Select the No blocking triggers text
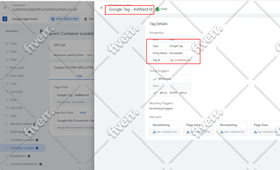Viewport: 280px width, 170px height. point(161,108)
